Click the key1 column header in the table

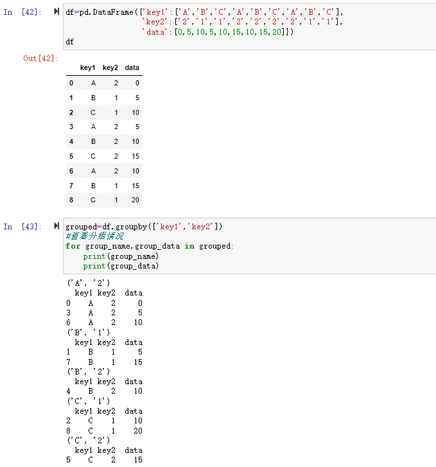pyautogui.click(x=87, y=67)
